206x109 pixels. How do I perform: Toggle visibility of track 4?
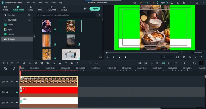coord(17,82)
